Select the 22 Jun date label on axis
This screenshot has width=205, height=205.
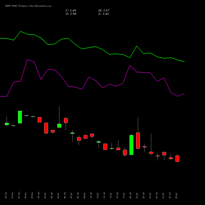click(6, 195)
